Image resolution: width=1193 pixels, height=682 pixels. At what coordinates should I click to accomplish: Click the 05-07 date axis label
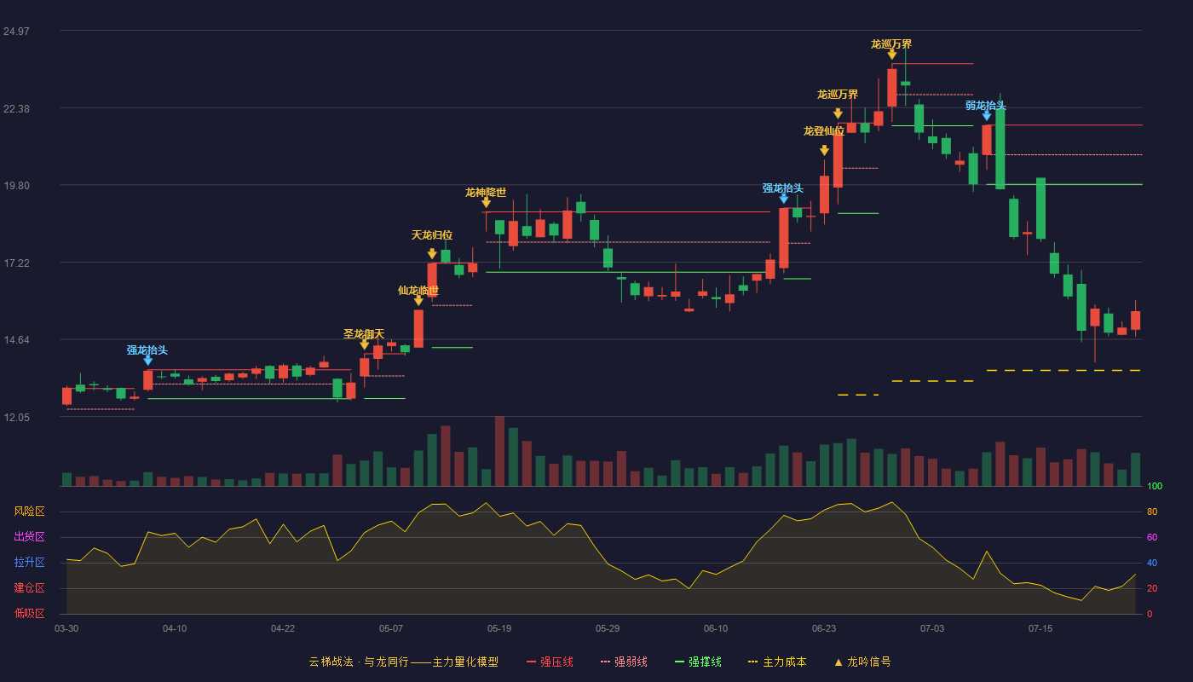coord(391,628)
